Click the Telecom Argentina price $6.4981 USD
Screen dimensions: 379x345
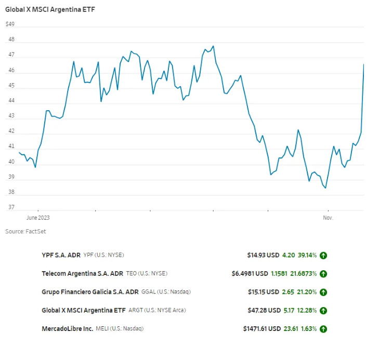tap(250, 273)
